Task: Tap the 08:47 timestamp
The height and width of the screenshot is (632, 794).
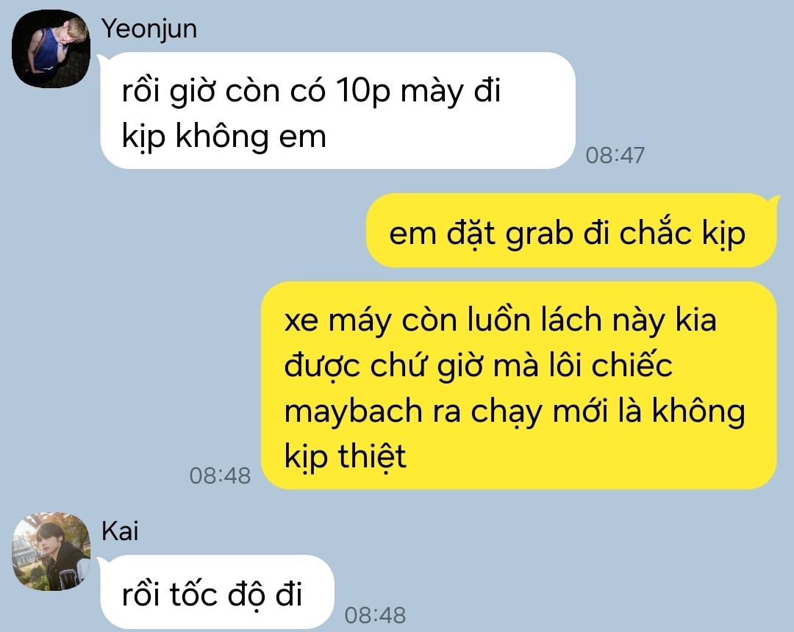Action: pos(615,155)
